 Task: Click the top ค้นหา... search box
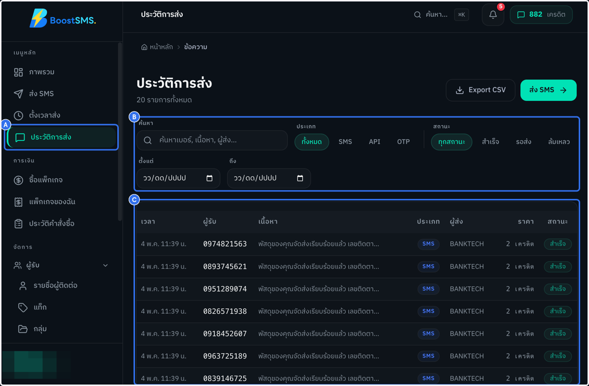coord(441,15)
